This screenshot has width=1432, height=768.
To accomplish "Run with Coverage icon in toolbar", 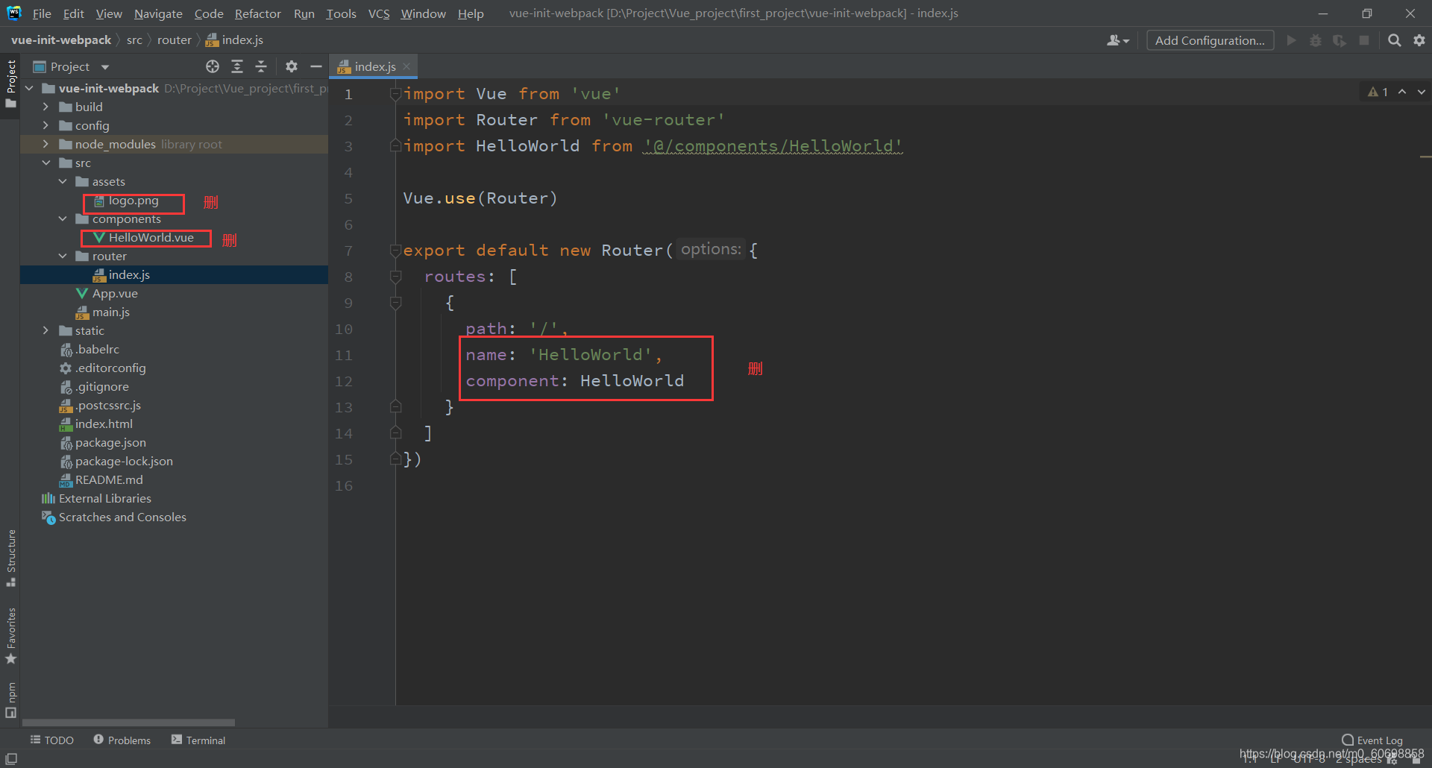I will point(1340,40).
